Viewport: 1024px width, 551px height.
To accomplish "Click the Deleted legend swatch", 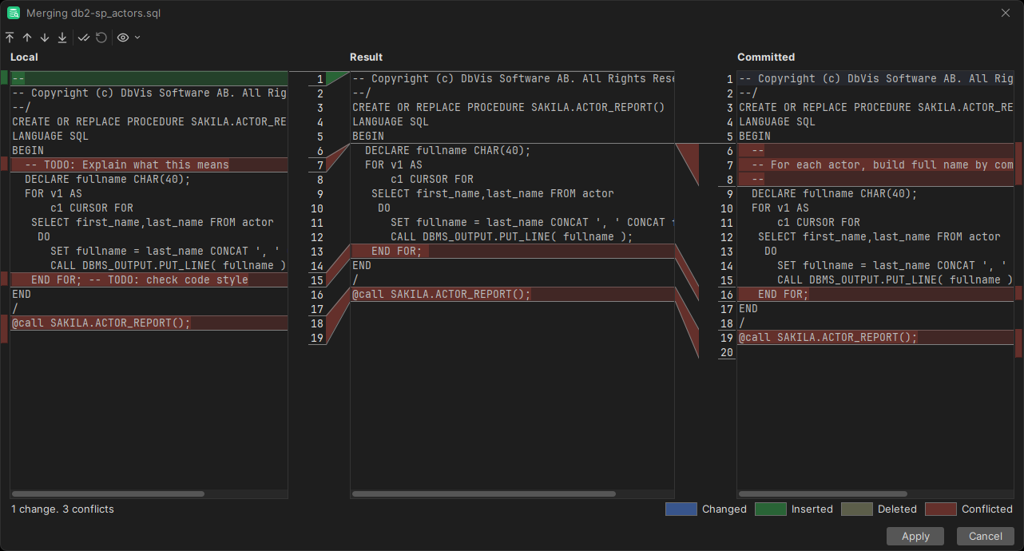I will [857, 509].
